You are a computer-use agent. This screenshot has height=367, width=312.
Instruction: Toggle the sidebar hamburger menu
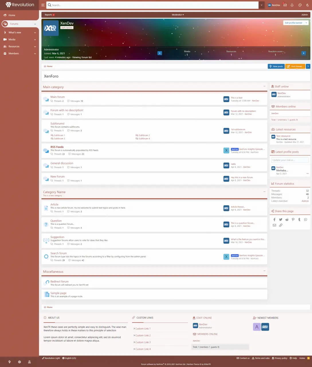tap(43, 5)
